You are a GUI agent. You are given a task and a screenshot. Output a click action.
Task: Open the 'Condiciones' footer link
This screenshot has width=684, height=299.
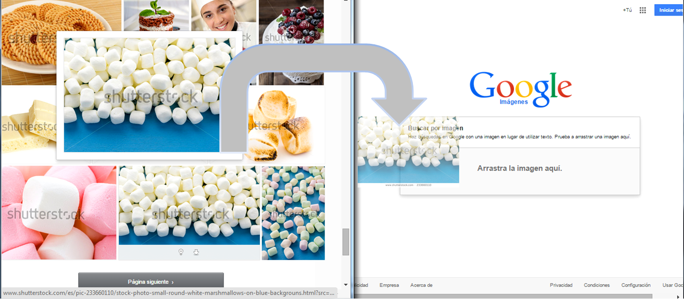(x=597, y=285)
